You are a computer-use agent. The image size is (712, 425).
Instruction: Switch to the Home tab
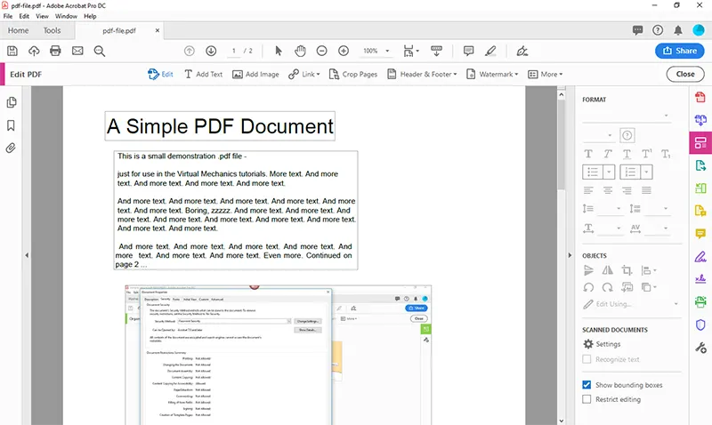pyautogui.click(x=18, y=30)
